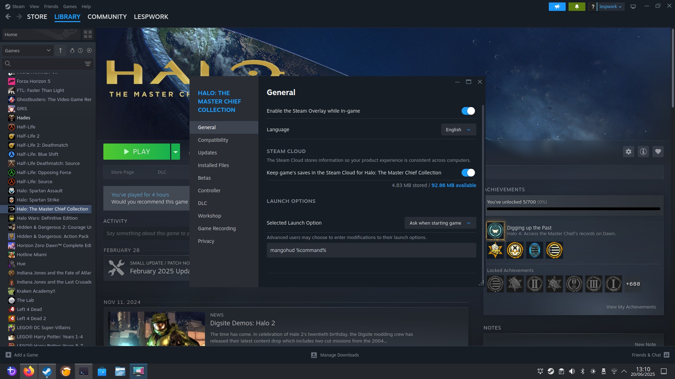
Task: Click the Digging up the Past achievement icon
Action: [495, 231]
